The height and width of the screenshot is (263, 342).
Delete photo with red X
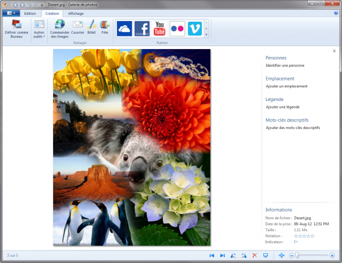[x=255, y=255]
